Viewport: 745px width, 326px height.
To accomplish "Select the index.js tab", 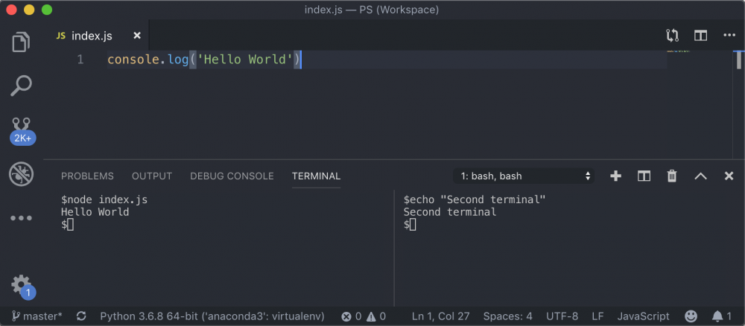I will pyautogui.click(x=98, y=36).
